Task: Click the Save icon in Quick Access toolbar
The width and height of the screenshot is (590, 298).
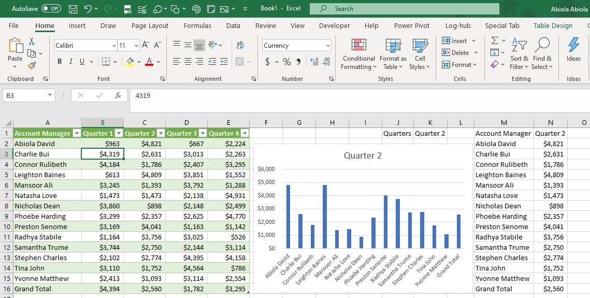Action: coord(73,9)
